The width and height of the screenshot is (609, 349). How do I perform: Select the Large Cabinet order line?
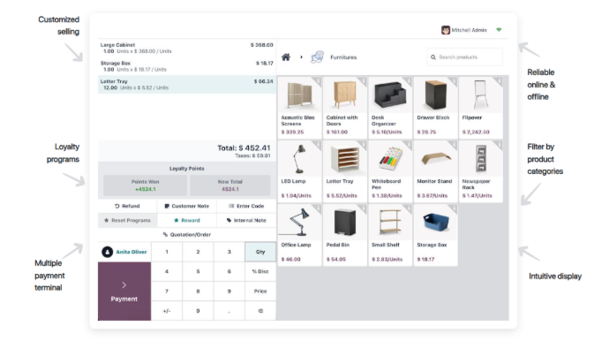tap(187, 48)
